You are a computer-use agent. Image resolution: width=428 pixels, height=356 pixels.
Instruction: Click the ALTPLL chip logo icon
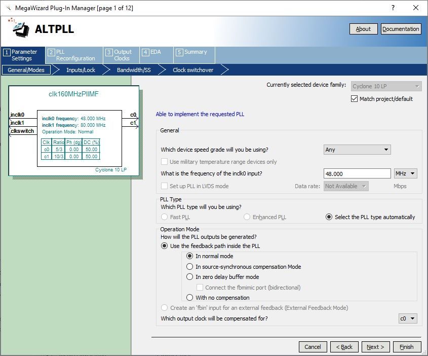(19, 28)
